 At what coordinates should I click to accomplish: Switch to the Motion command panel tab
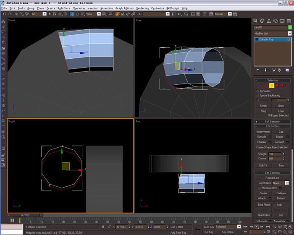(x=276, y=21)
